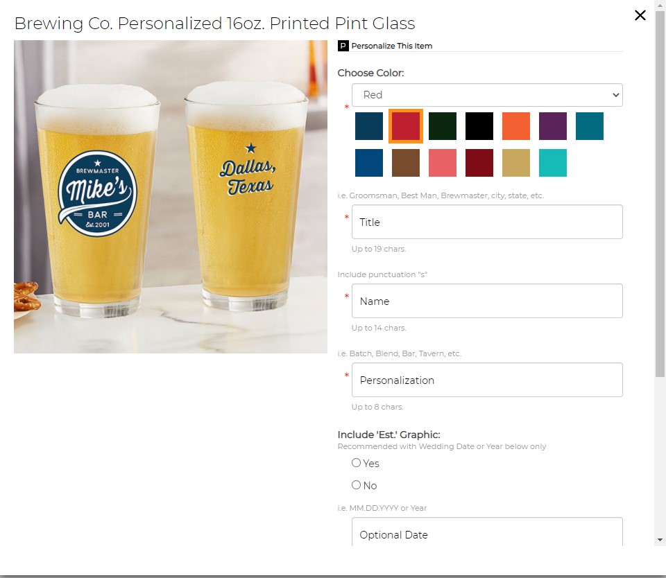Viewport: 666px width, 578px height.
Task: Choose the turquoise color swatch in second row
Action: coord(553,163)
